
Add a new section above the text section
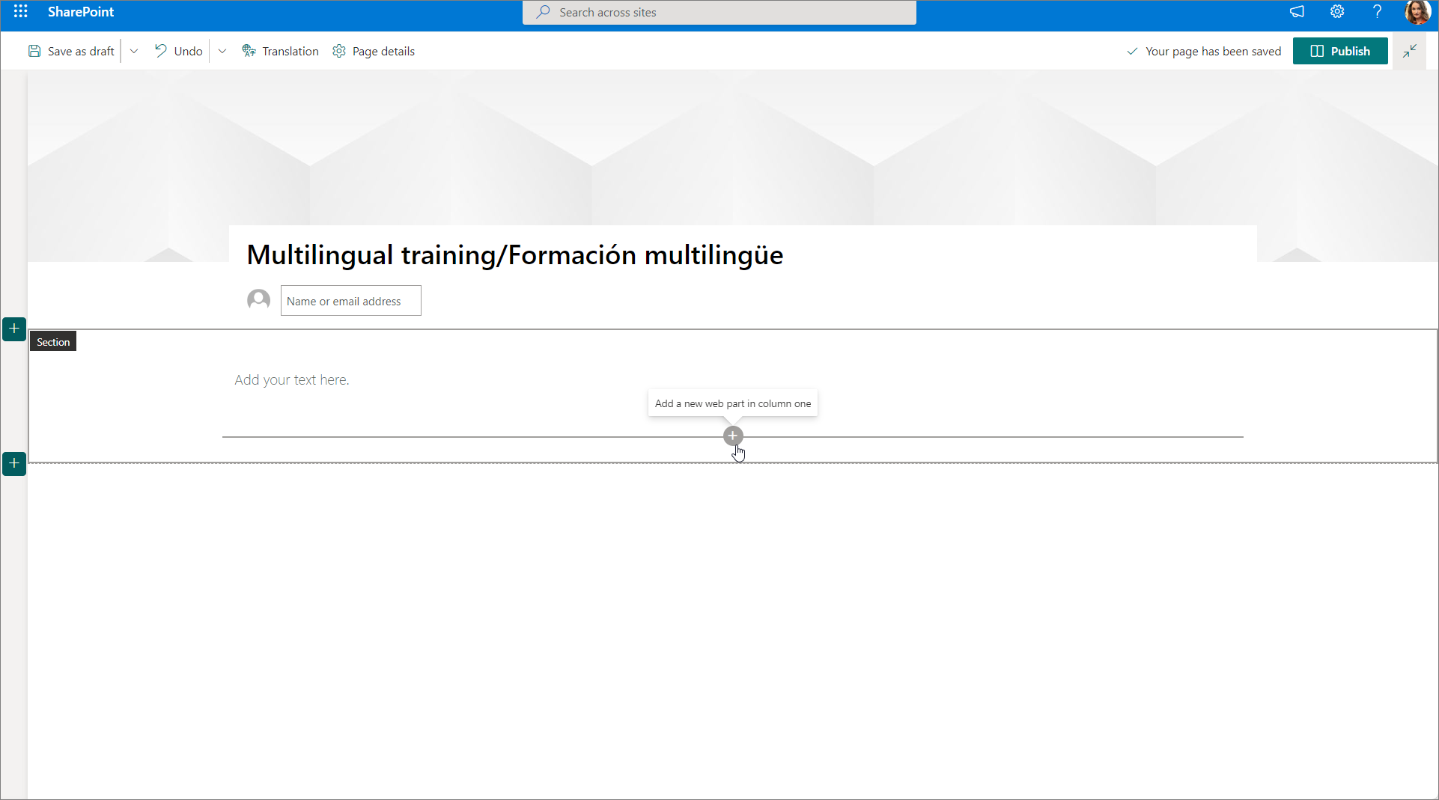(x=14, y=329)
